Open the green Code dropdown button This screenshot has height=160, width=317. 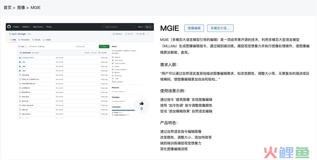pyautogui.click(x=104, y=46)
